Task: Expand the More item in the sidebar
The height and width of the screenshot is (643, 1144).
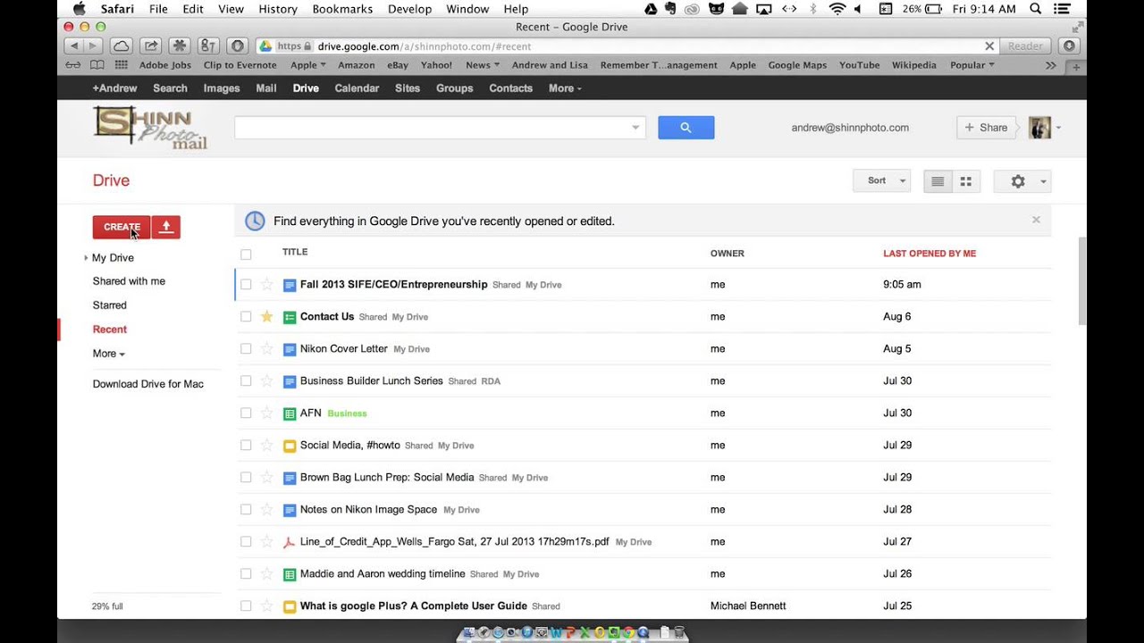Action: coord(109,354)
